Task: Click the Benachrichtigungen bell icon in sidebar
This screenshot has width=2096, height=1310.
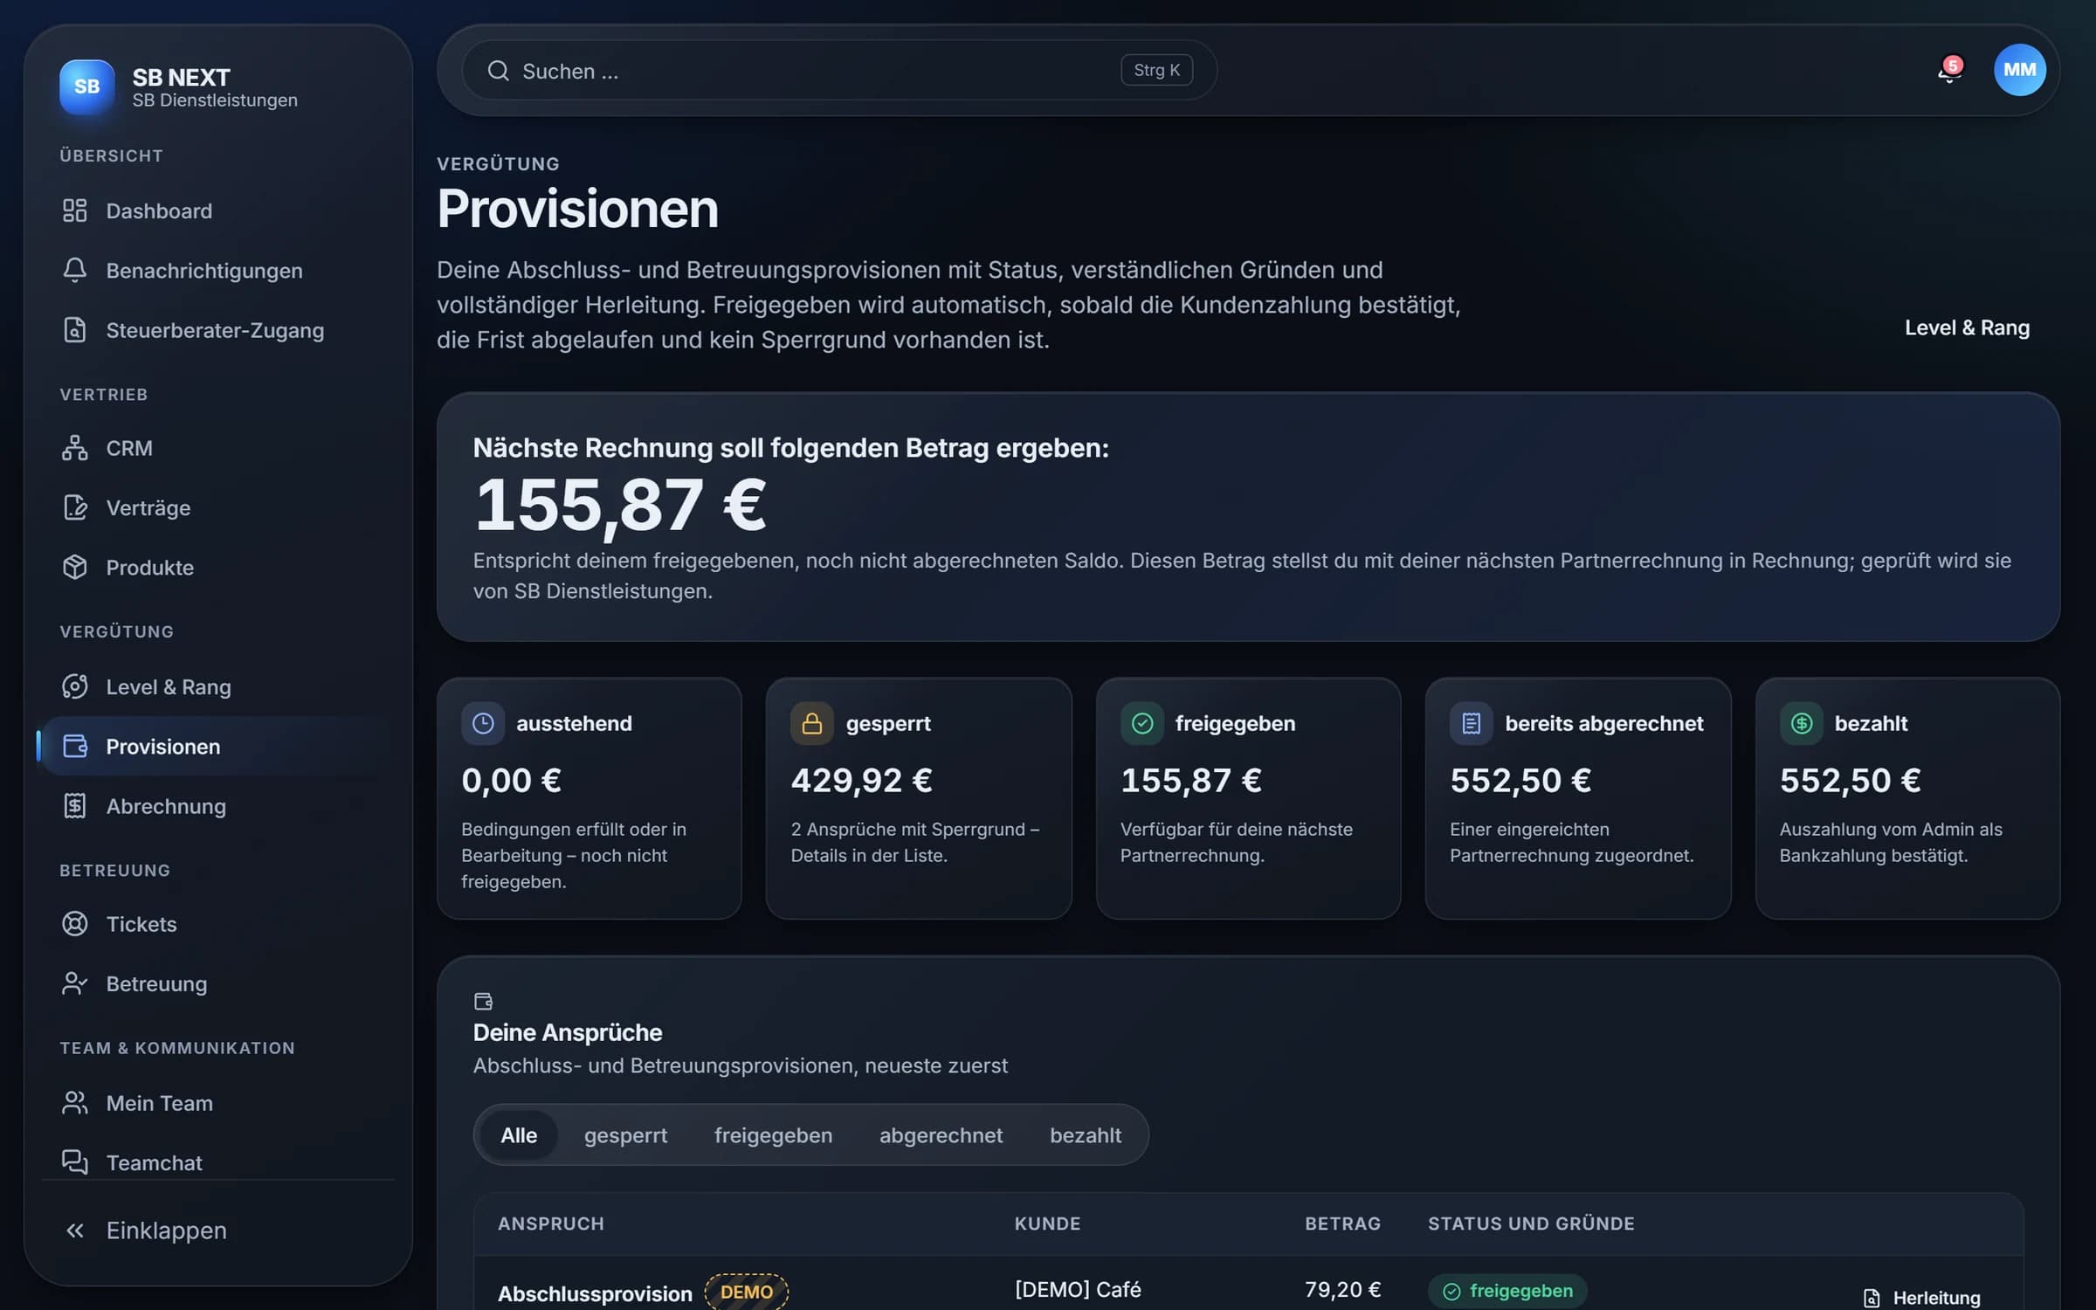Action: [75, 270]
